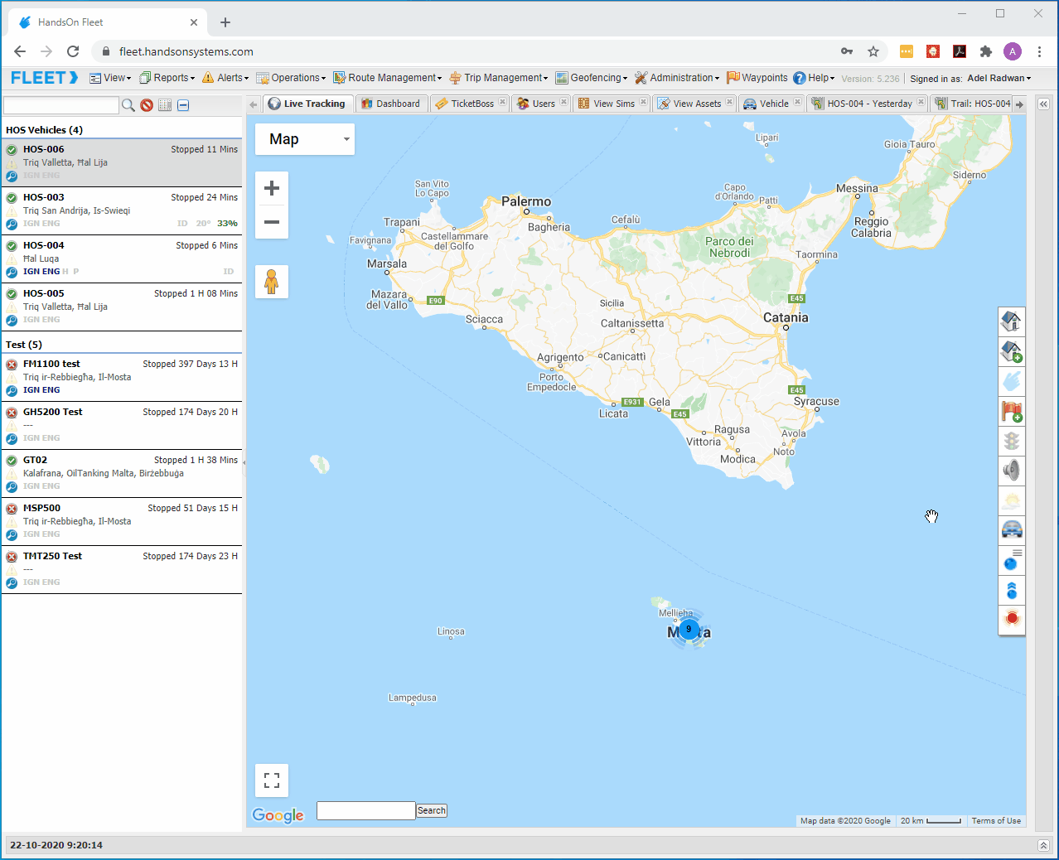Zoom out the map with minus button

pos(272,222)
